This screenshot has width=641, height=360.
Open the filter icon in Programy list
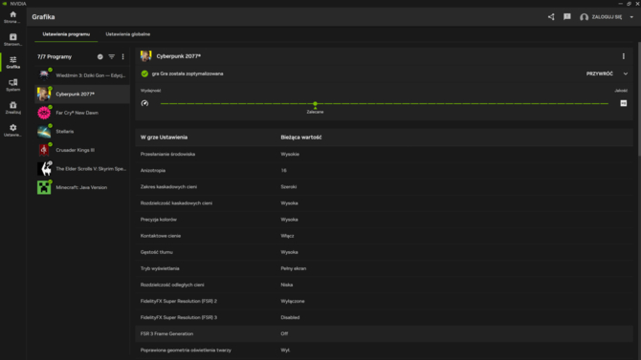[x=112, y=56]
